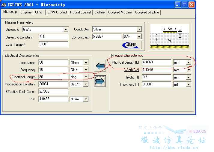Select the Coupled MSLine tab
The width and height of the screenshot is (214, 152).
point(120,12)
